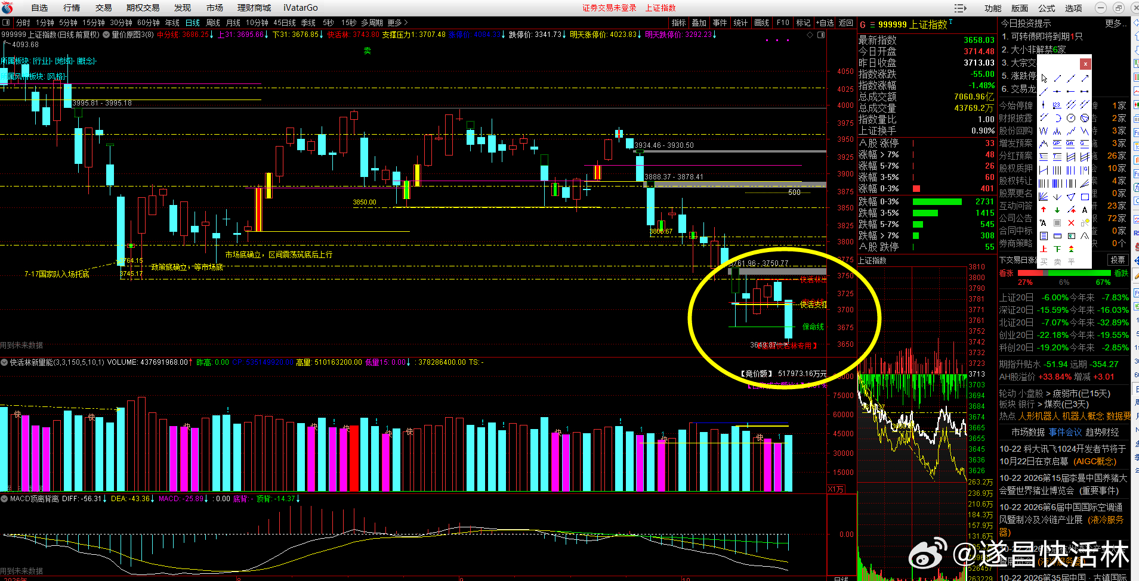Image resolution: width=1139 pixels, height=581 pixels.
Task: Click the 投票 vote button
Action: pyautogui.click(x=1118, y=260)
